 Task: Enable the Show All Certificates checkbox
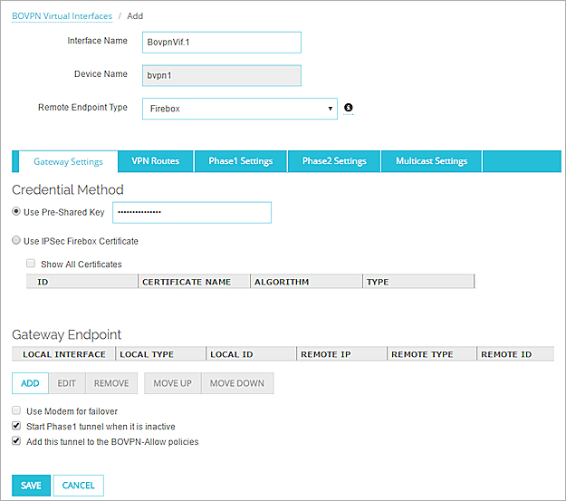pyautogui.click(x=31, y=264)
